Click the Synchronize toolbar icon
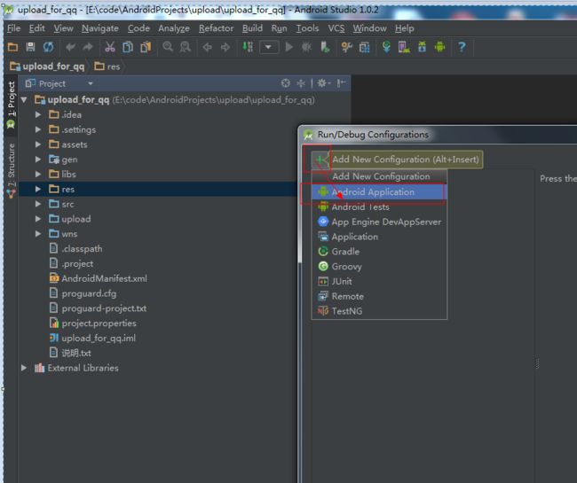The height and width of the screenshot is (483, 577). pyautogui.click(x=48, y=47)
